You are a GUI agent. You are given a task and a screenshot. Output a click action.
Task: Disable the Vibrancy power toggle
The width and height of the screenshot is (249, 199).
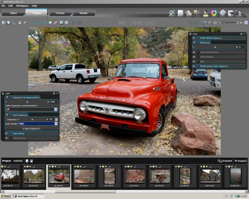point(198,42)
